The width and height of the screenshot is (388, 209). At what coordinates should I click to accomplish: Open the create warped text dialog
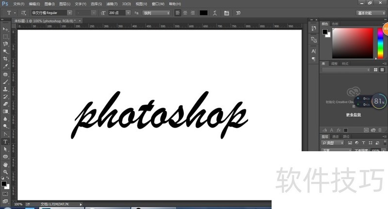pyautogui.click(x=215, y=13)
